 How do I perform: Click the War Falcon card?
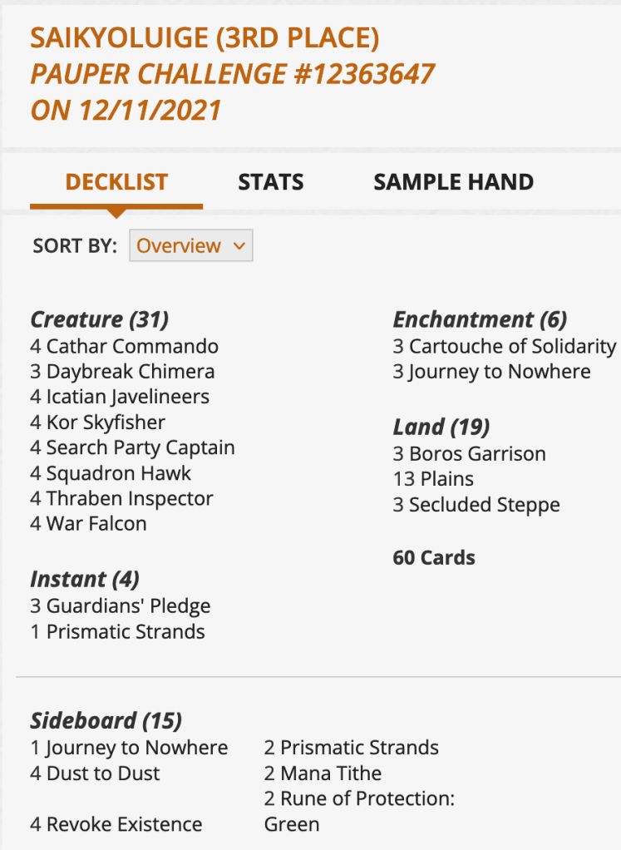click(96, 524)
